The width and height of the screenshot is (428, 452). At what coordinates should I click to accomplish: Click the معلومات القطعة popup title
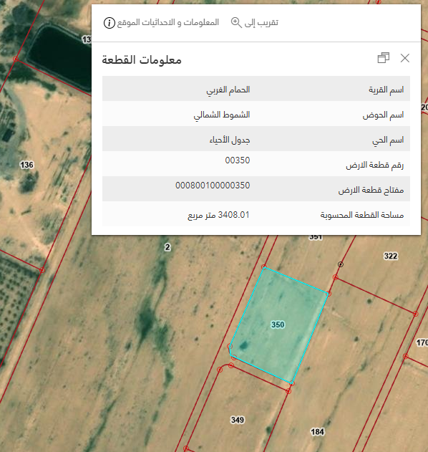point(142,59)
